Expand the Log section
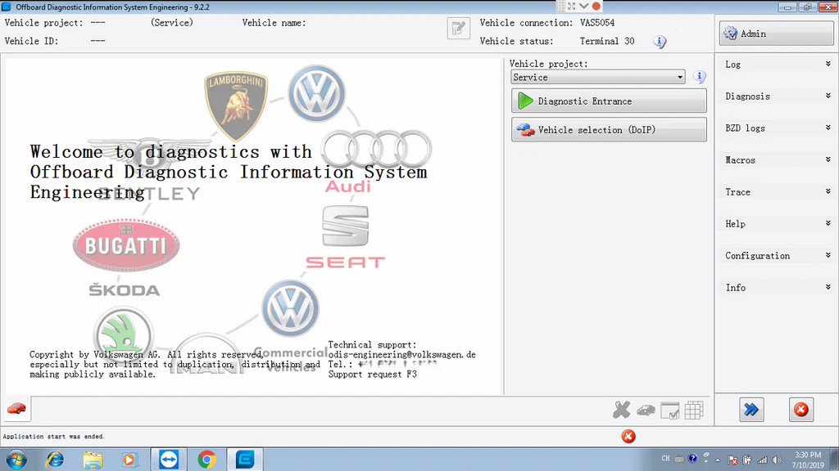 (x=777, y=64)
